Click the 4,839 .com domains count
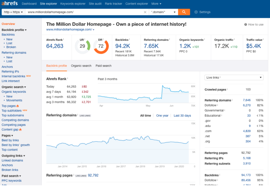Image resolution: width=270 pixels, height=186 pixels. coord(247,131)
